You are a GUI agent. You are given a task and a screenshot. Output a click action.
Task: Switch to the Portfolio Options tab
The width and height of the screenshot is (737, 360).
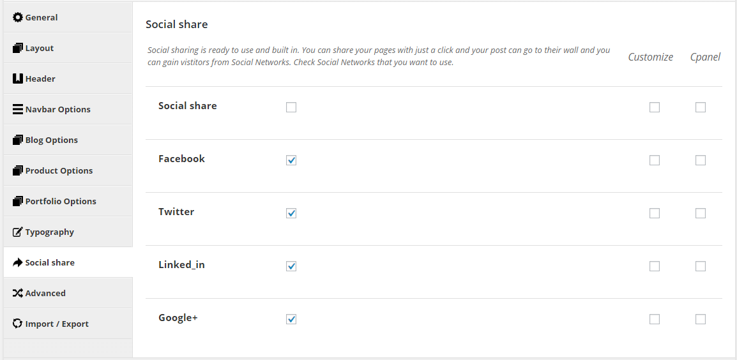[68, 201]
